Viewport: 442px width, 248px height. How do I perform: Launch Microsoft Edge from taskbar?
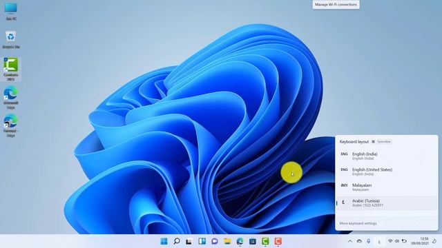click(x=240, y=241)
